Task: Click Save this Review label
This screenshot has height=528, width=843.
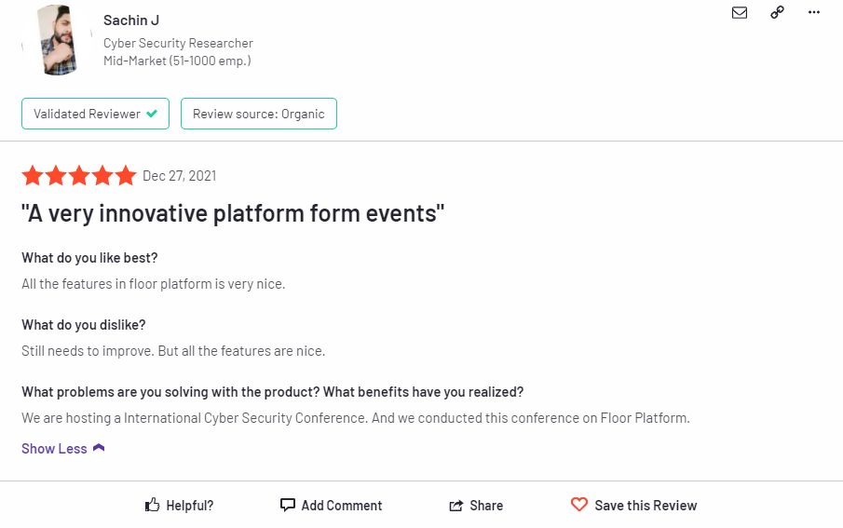Action: 646,506
